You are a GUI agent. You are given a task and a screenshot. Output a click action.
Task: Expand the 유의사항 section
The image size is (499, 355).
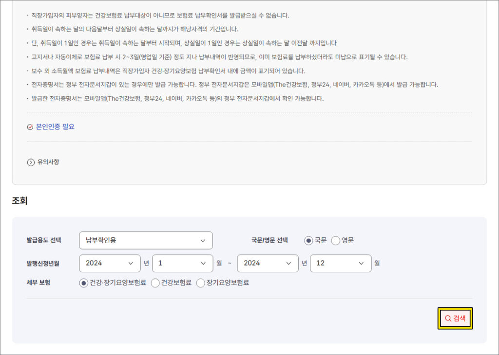click(x=48, y=162)
